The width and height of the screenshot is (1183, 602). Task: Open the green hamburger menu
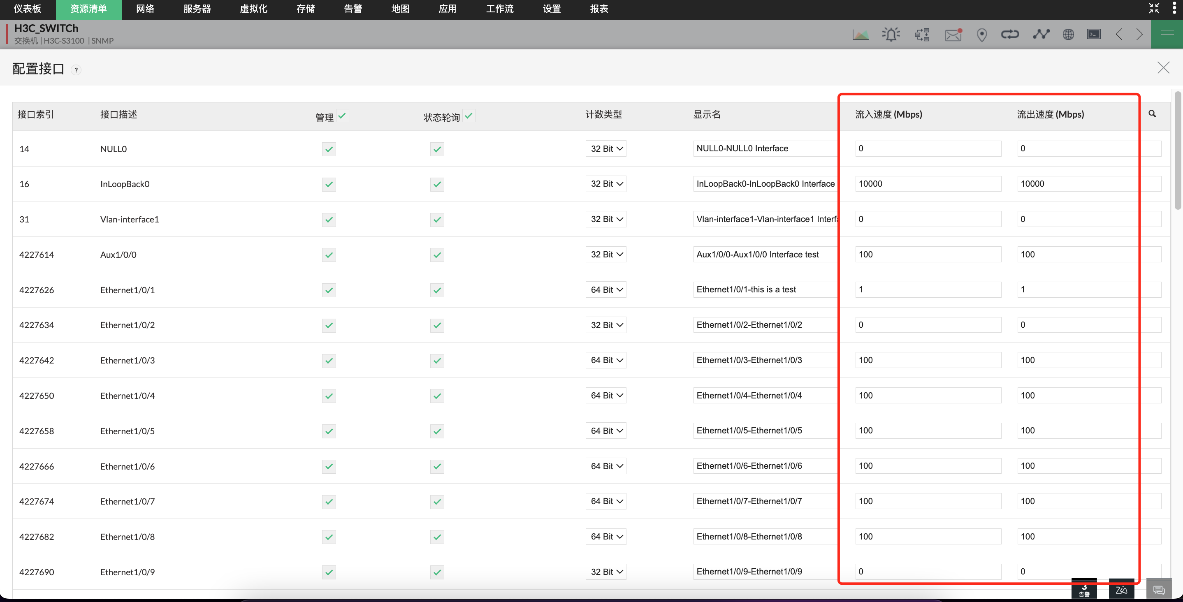[x=1167, y=35]
